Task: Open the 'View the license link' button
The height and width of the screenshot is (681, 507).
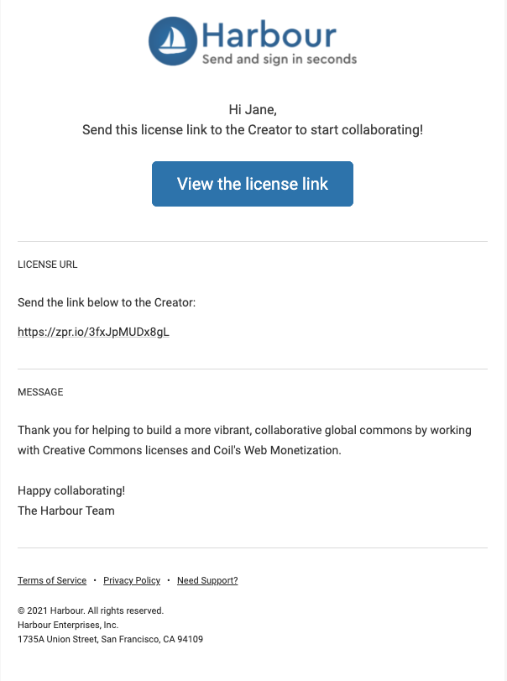Action: pyautogui.click(x=253, y=184)
